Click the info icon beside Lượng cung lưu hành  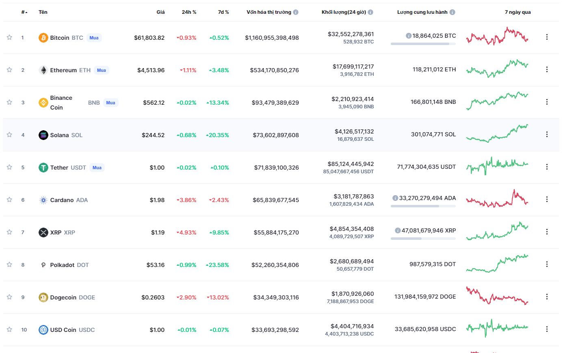point(453,12)
